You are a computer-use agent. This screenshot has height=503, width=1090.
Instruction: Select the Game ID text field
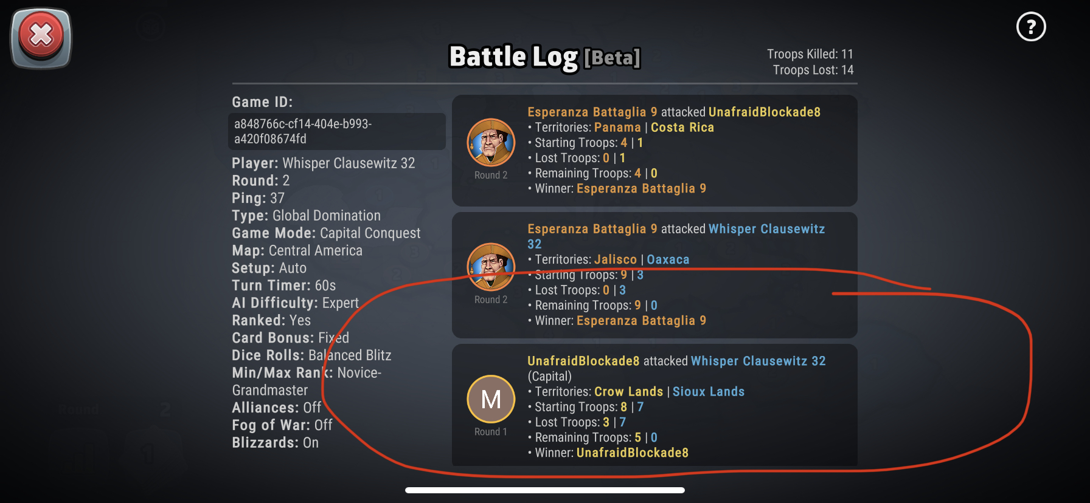click(337, 131)
